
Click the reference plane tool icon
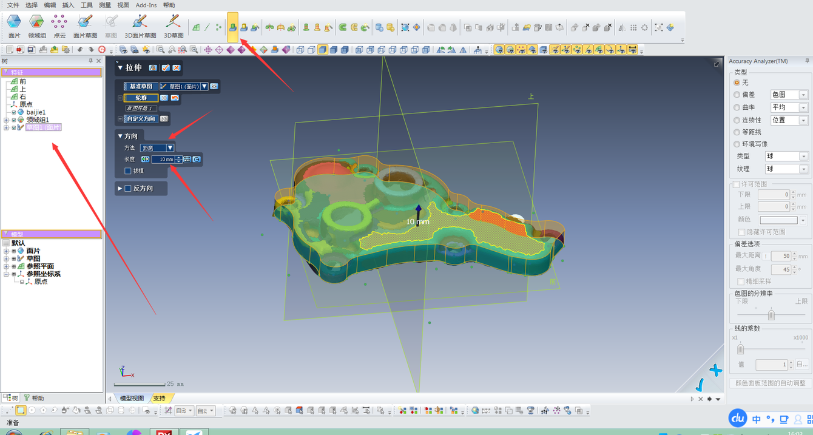196,27
